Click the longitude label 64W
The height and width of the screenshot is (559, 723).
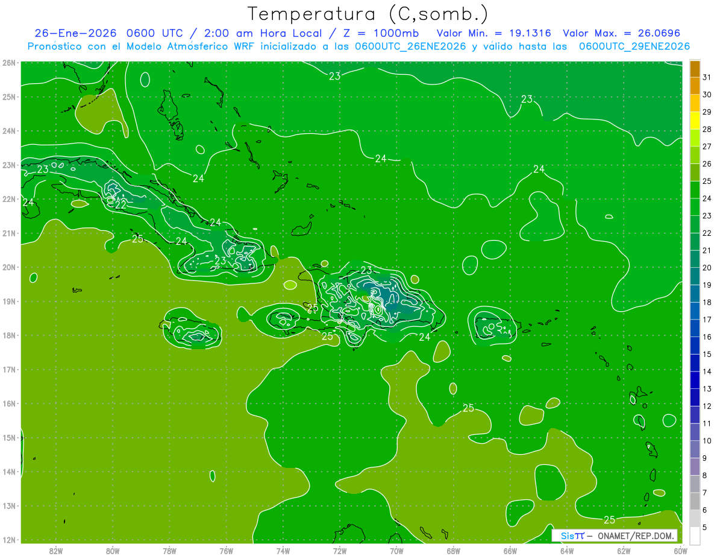coord(567,551)
